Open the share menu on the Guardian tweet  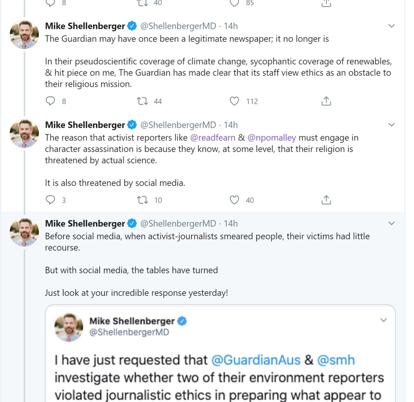326,101
